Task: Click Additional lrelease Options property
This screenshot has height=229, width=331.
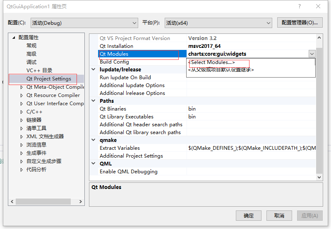Action: (142, 93)
